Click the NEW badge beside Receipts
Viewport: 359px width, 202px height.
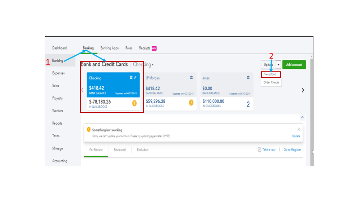tap(154, 48)
